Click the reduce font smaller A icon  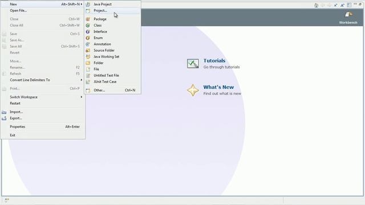click(x=335, y=5)
